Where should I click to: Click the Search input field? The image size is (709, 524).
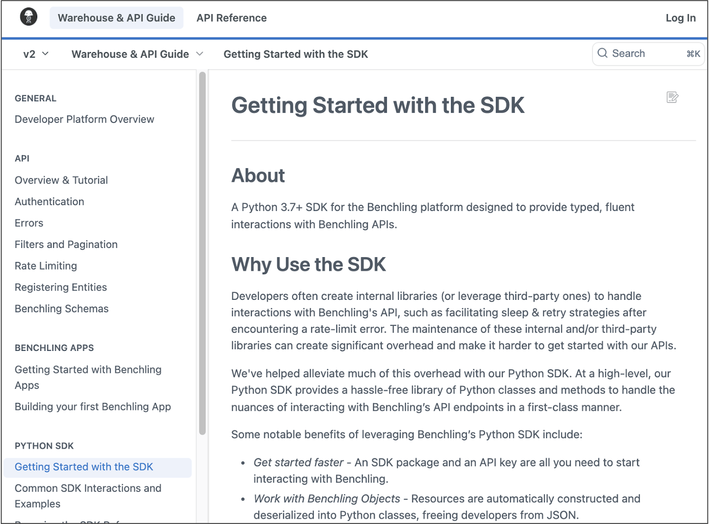pos(648,53)
